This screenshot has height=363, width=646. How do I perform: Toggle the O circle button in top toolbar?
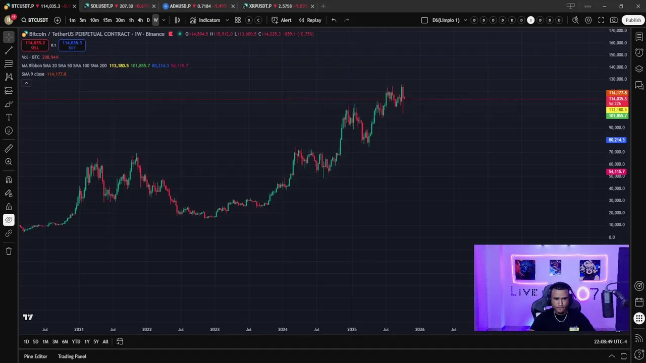pos(249,20)
